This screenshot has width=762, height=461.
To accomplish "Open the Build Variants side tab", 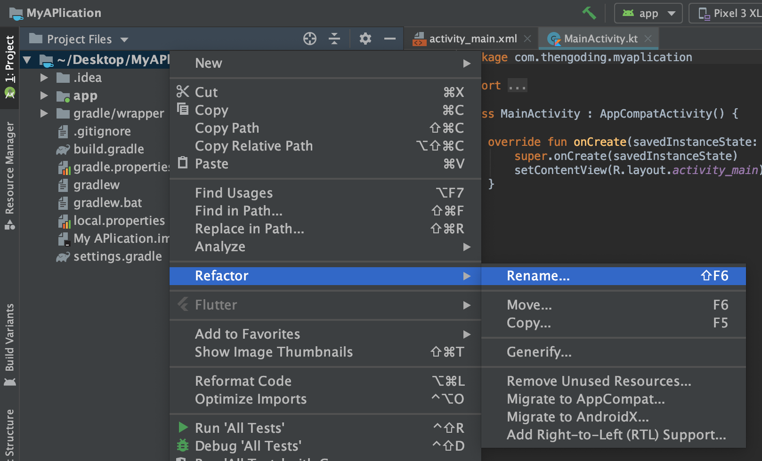I will point(9,345).
